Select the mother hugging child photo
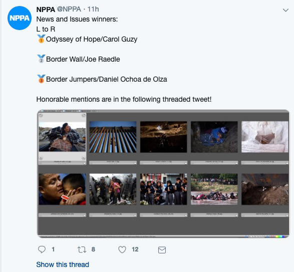Screen dimensions: 294x272 [x=62, y=189]
